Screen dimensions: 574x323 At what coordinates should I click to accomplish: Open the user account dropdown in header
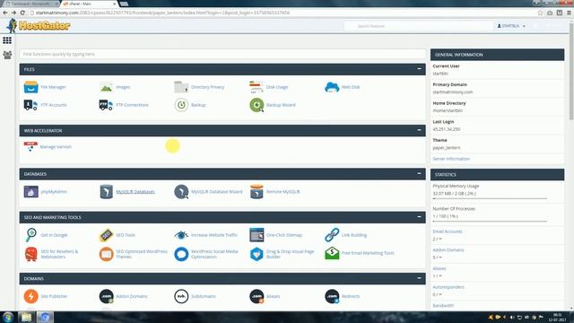coord(511,26)
